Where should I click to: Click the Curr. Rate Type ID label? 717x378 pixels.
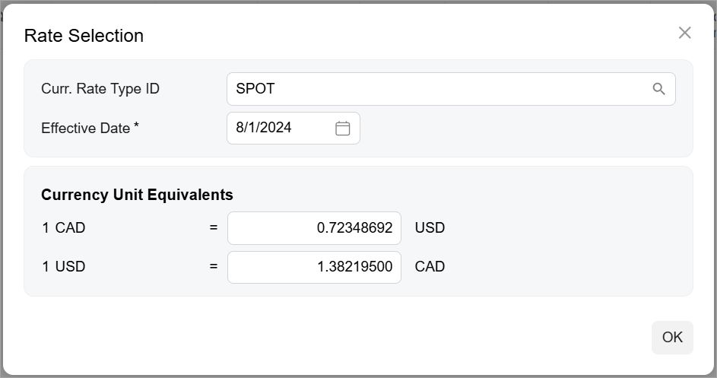100,89
